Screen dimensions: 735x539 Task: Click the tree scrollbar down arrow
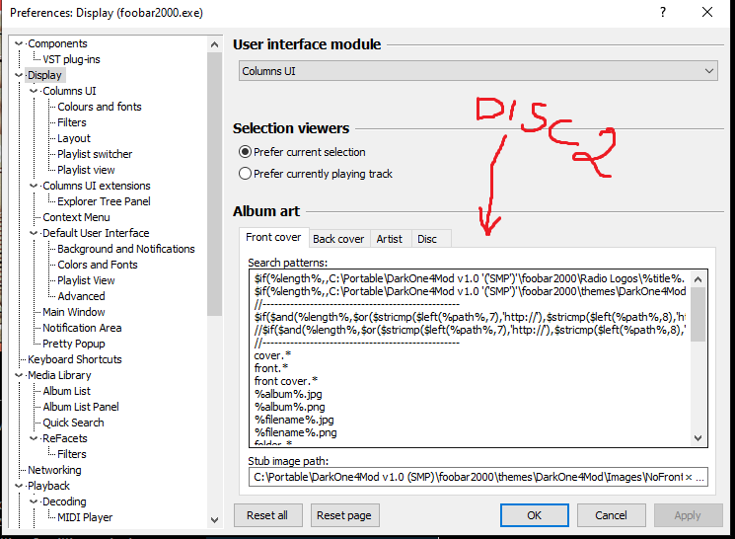coord(214,520)
